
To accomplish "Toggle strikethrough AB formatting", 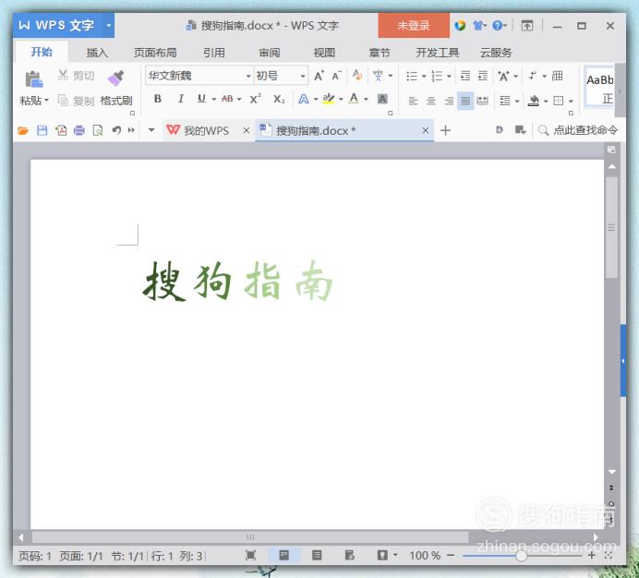I will 227,99.
